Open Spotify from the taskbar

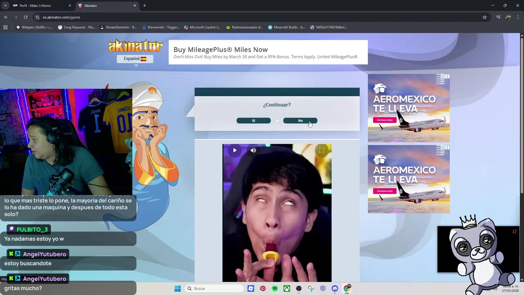[x=275, y=288]
